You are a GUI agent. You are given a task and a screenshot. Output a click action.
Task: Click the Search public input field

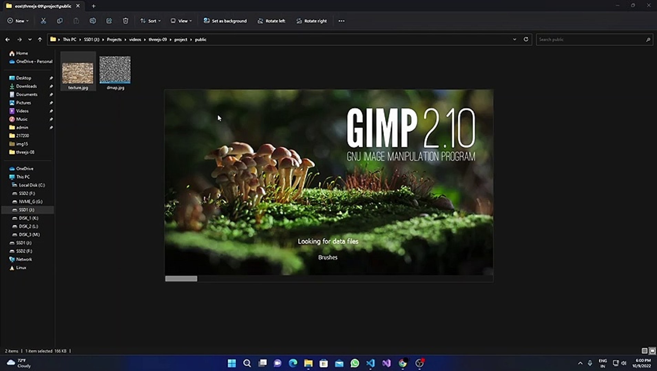(x=594, y=40)
